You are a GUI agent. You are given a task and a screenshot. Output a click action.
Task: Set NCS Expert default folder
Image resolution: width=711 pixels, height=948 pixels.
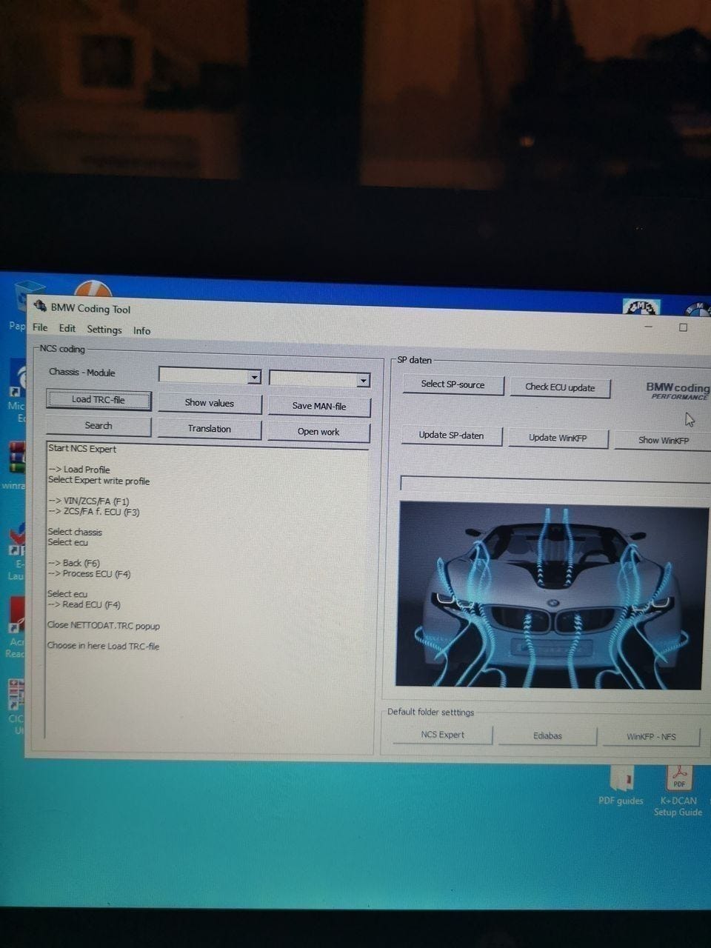(x=443, y=735)
